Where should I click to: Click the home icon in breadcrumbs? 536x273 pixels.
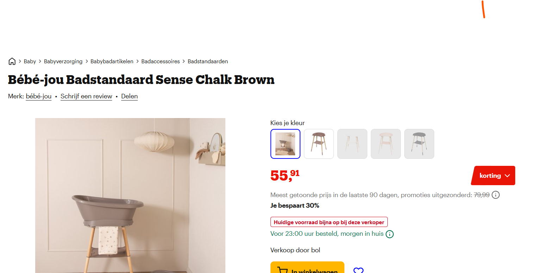[12, 61]
